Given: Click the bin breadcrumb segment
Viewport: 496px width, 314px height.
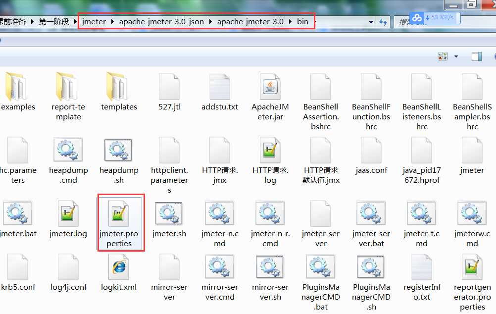Looking at the screenshot, I should (x=302, y=21).
